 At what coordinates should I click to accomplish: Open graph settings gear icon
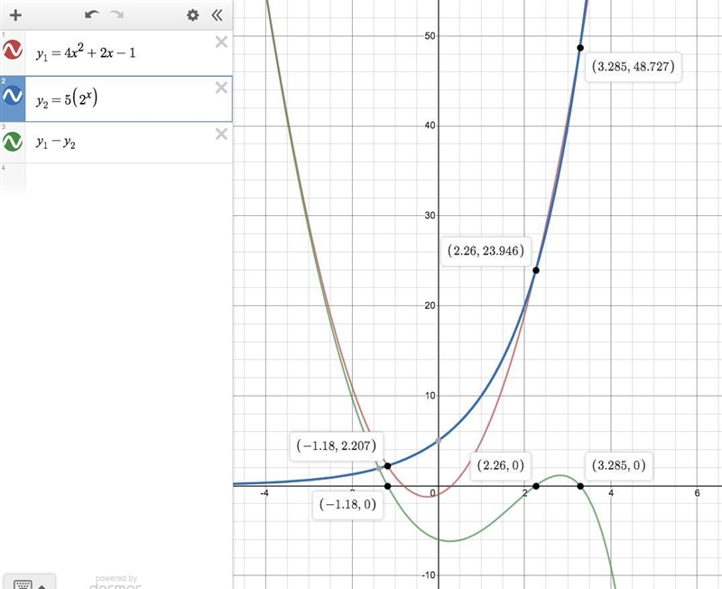(x=192, y=15)
